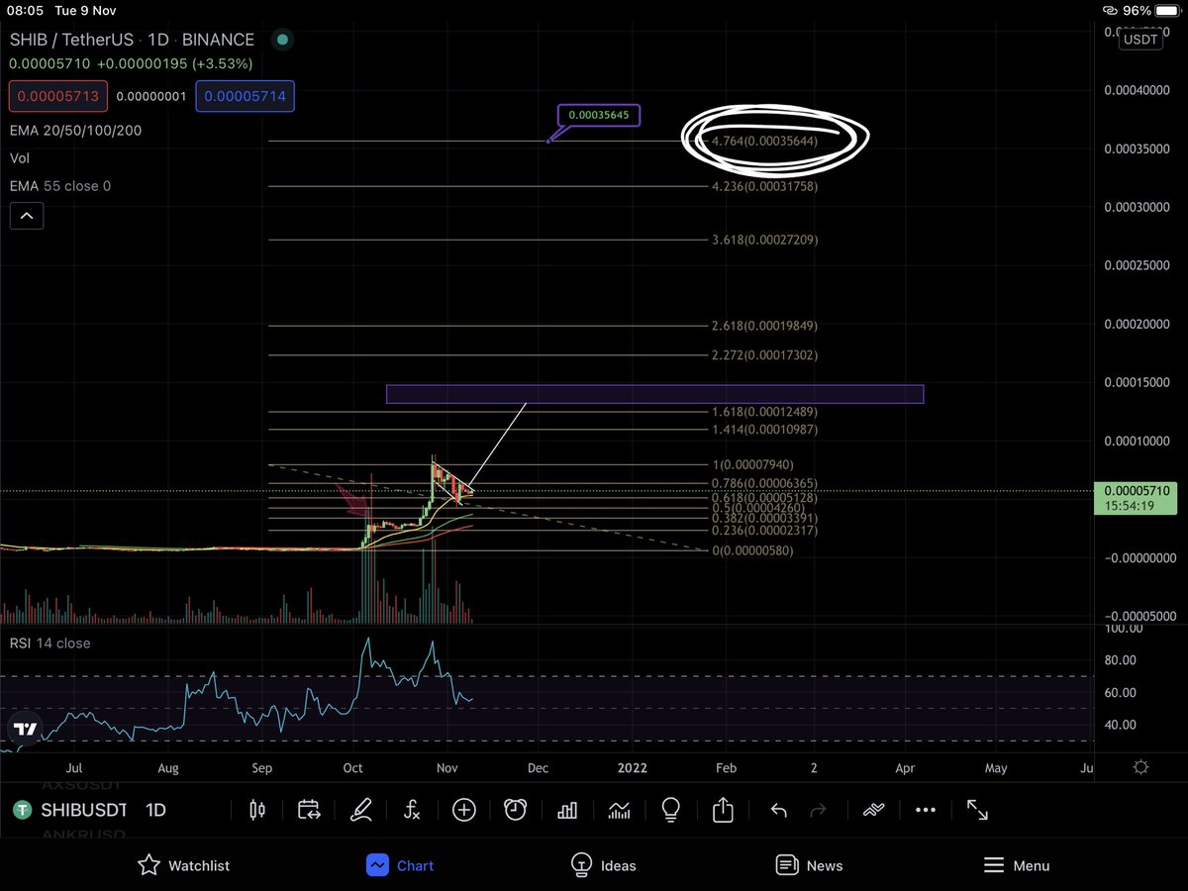Select the EMA 55 close 0 indicator
Viewport: 1188px width, 891px height.
[60, 185]
